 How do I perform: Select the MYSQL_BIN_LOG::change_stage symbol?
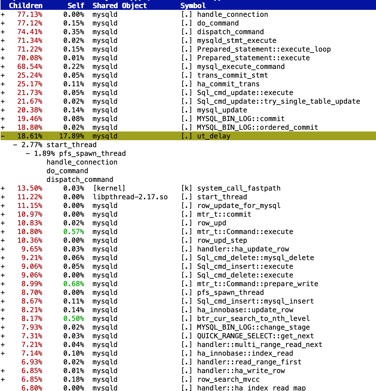point(253,327)
